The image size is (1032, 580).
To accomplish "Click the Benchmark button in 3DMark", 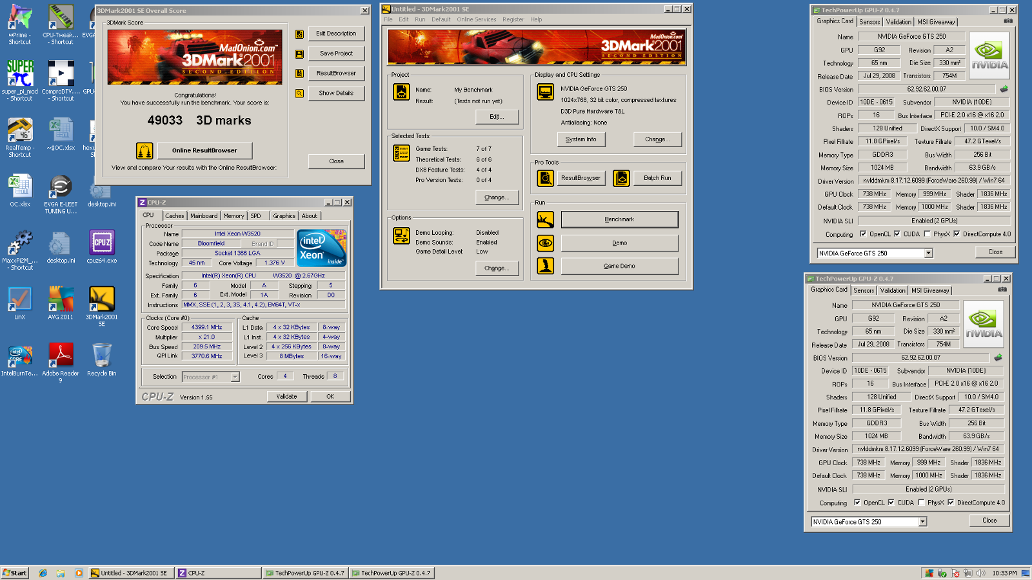I will pos(619,219).
